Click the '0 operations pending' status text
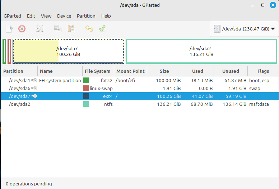The image size is (279, 189). point(29,184)
